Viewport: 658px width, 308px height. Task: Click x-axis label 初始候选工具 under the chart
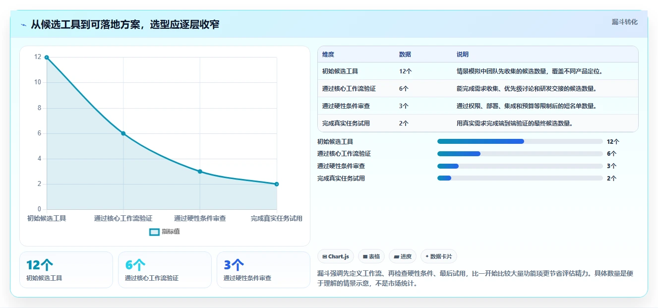coord(47,218)
